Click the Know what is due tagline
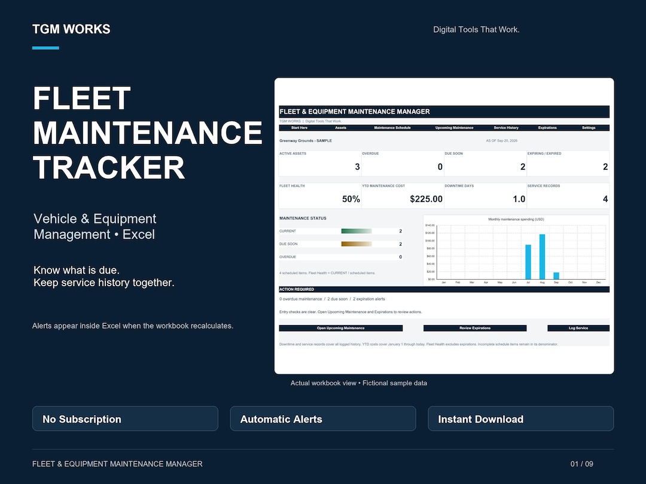 tap(104, 277)
